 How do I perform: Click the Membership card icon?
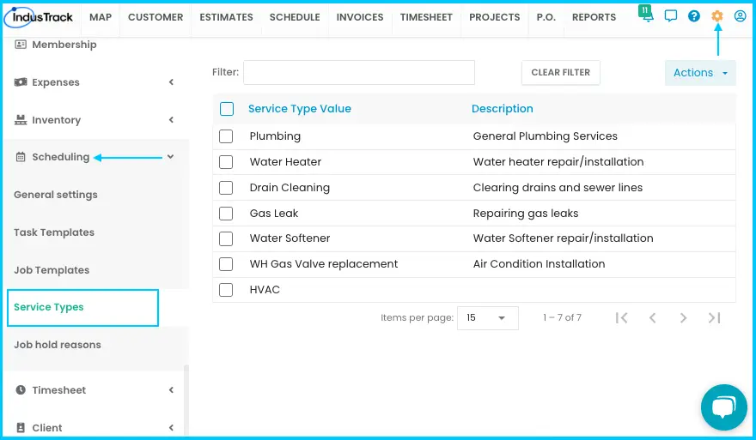coord(21,45)
